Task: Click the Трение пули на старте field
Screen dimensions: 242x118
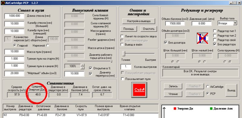Action: coord(14,59)
